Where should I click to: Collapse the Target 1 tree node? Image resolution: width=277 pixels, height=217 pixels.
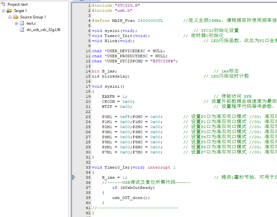[x=3, y=11]
